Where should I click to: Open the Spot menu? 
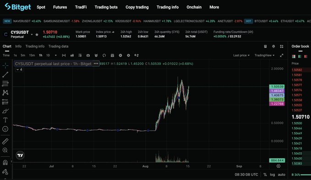click(x=41, y=7)
